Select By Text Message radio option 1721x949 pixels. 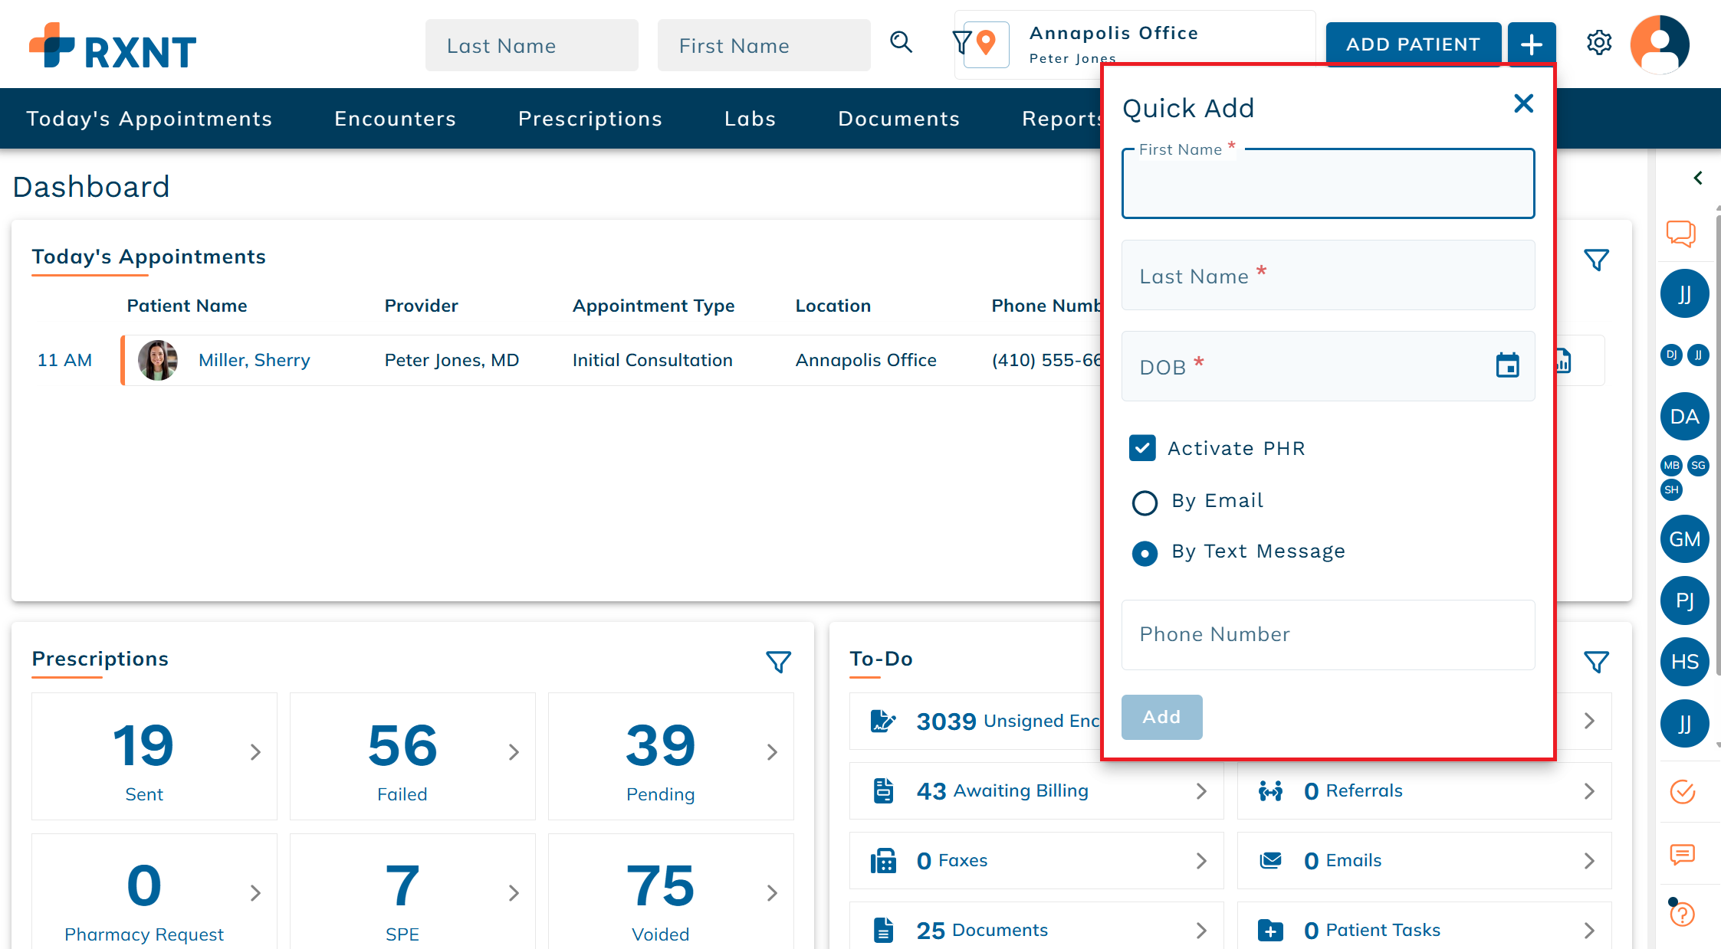pos(1145,553)
